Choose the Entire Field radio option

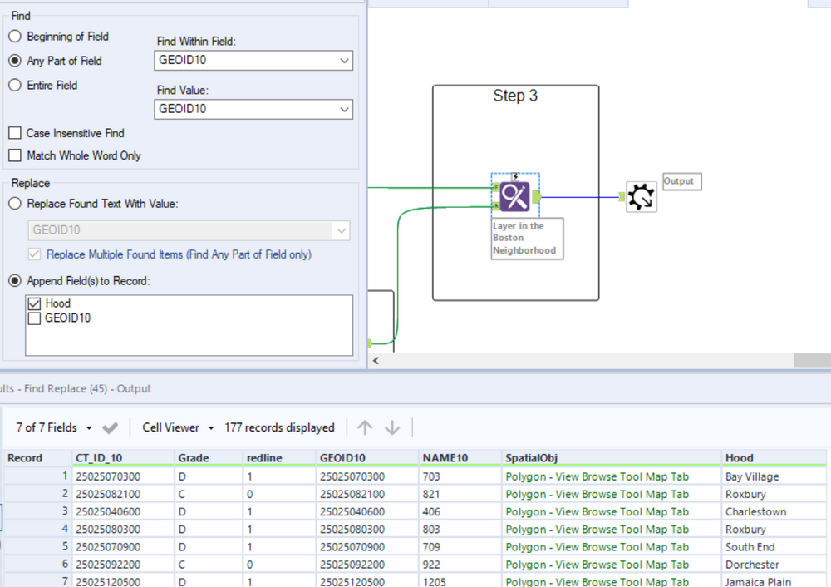(x=15, y=85)
